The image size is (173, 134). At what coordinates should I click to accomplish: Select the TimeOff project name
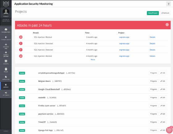(42, 122)
